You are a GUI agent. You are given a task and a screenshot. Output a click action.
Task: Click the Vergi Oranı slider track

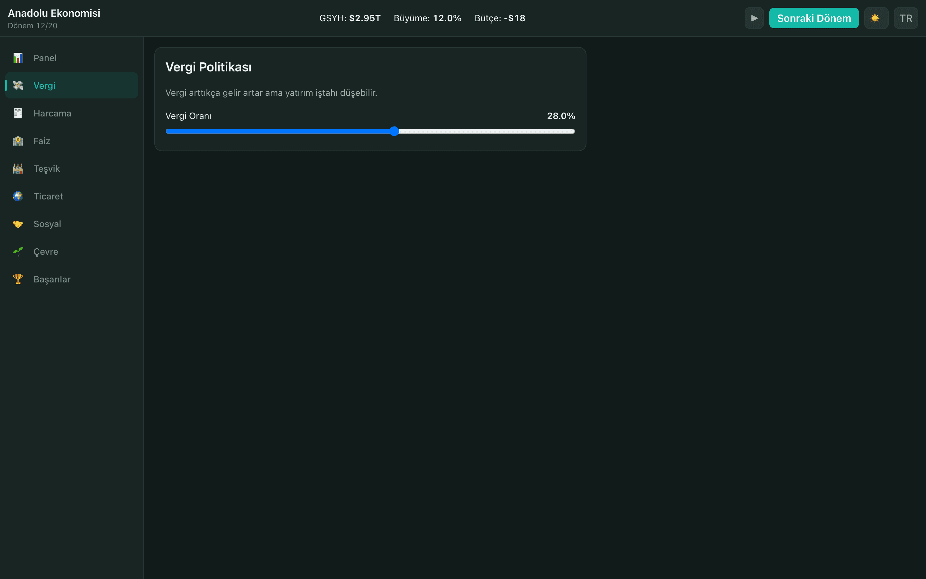pos(370,131)
